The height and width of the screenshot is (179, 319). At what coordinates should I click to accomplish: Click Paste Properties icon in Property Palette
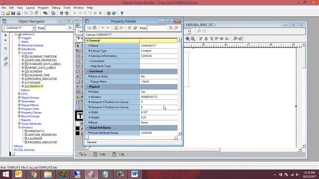pos(95,28)
